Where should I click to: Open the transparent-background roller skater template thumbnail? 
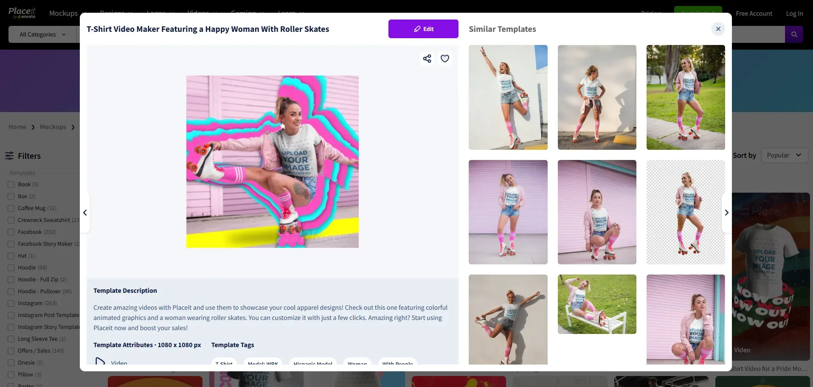point(685,212)
